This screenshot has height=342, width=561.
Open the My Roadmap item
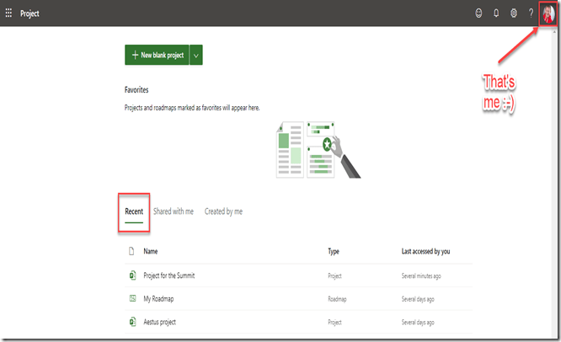click(159, 298)
